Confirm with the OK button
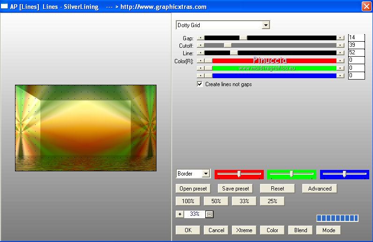This screenshot has width=373, height=242. [x=188, y=230]
